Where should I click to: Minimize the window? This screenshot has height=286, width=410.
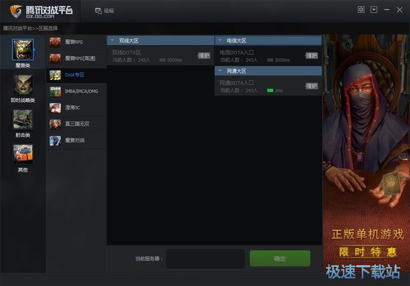[387, 10]
